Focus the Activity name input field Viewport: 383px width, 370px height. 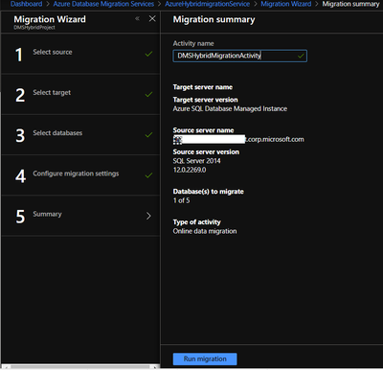coord(240,56)
